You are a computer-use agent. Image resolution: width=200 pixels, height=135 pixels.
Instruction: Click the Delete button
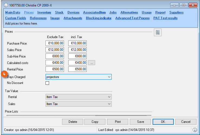[73, 122]
